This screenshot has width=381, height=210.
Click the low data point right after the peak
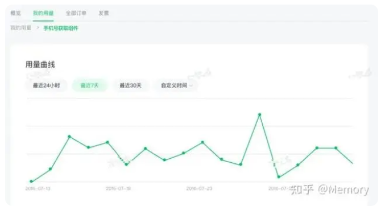tap(279, 176)
